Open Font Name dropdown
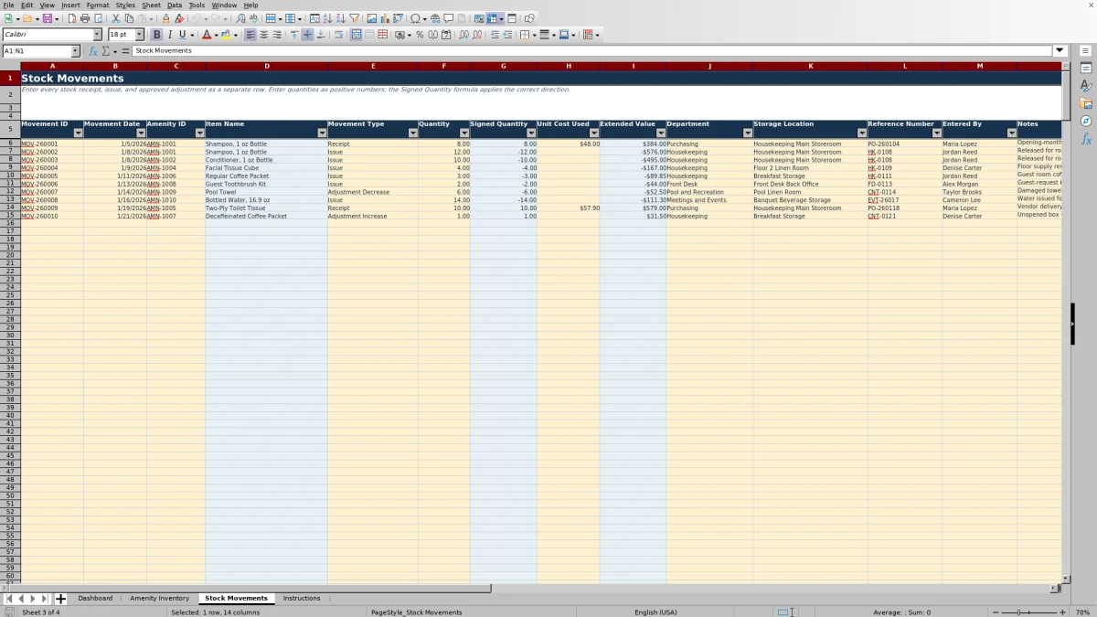The height and width of the screenshot is (617, 1097). pos(97,35)
